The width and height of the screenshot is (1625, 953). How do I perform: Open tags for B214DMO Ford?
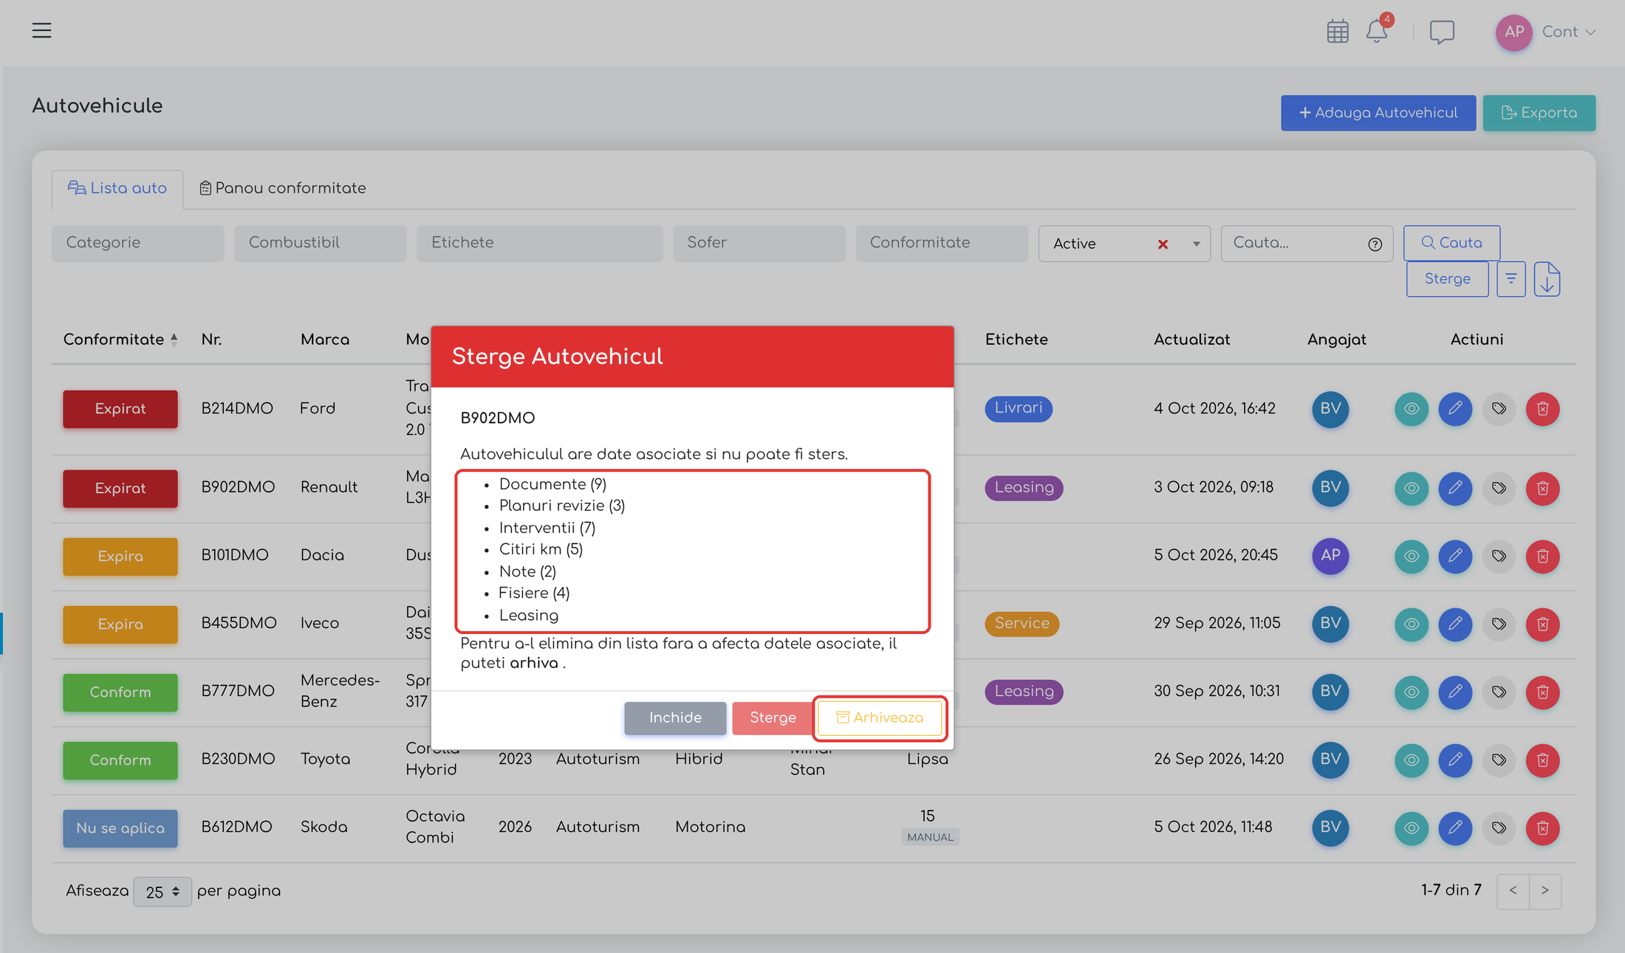coord(1499,409)
